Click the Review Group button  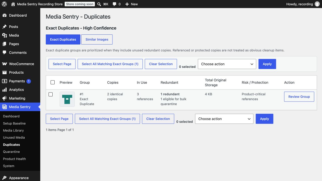(x=299, y=97)
